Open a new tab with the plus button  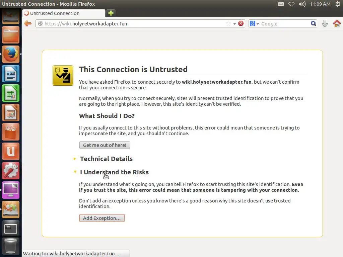click(x=111, y=13)
